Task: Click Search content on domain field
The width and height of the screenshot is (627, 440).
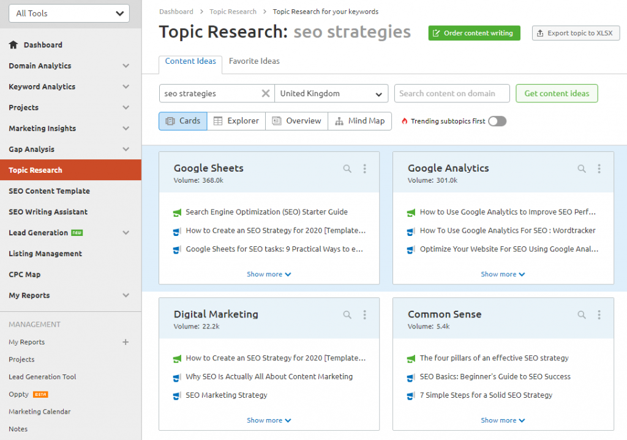Action: click(x=452, y=93)
